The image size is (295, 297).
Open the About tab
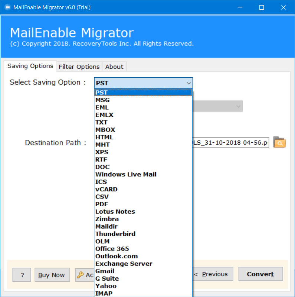click(114, 67)
